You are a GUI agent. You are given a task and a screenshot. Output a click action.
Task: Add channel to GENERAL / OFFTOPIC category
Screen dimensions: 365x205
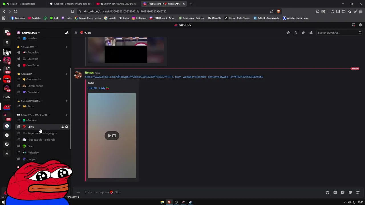pyautogui.click(x=66, y=115)
